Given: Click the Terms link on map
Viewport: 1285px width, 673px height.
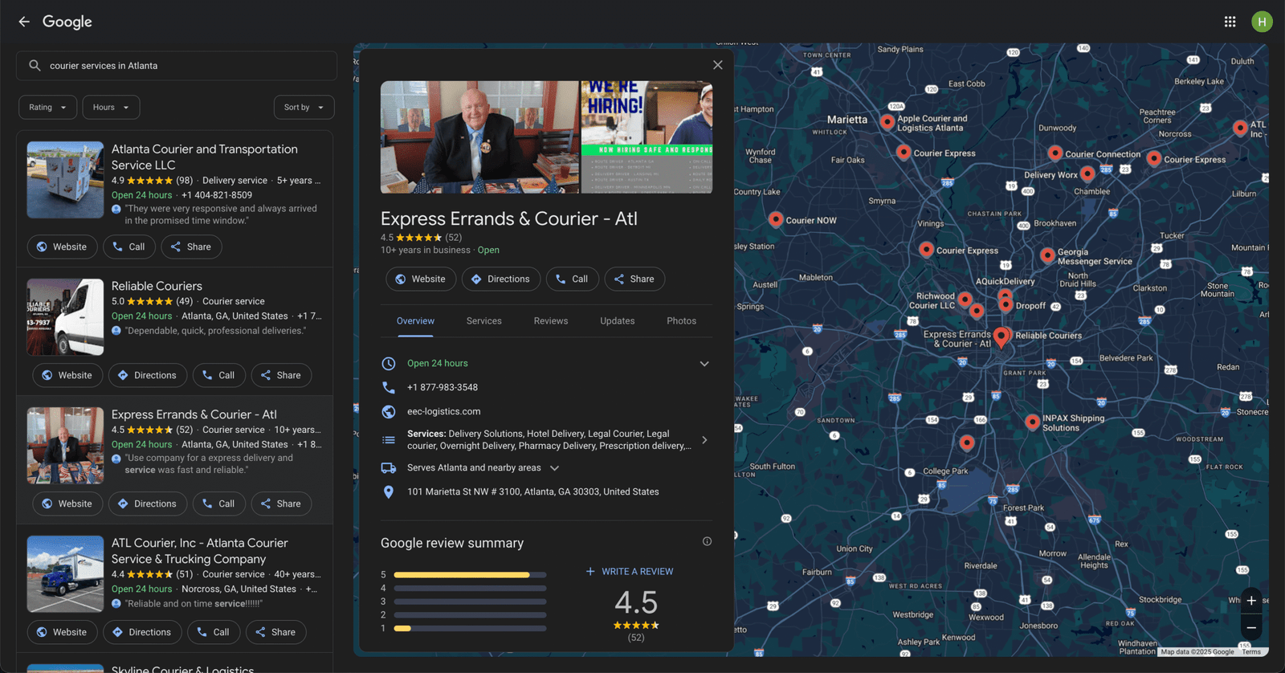Looking at the screenshot, I should coord(1251,652).
